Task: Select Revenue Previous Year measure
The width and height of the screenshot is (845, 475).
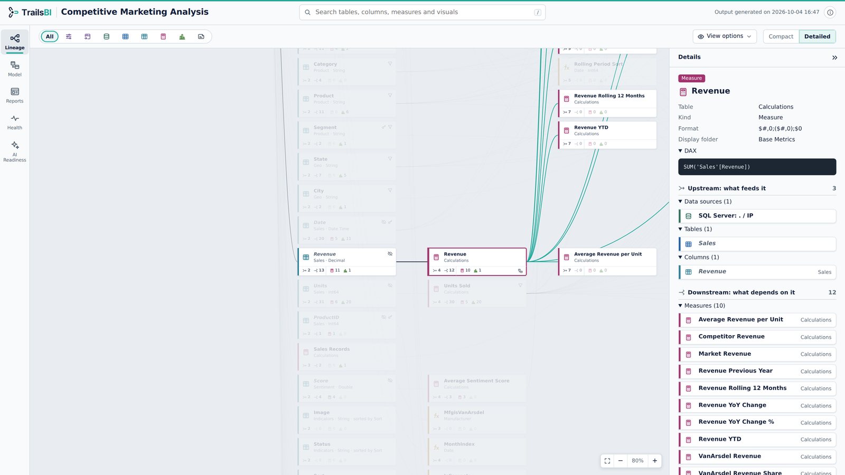Action: click(757, 371)
